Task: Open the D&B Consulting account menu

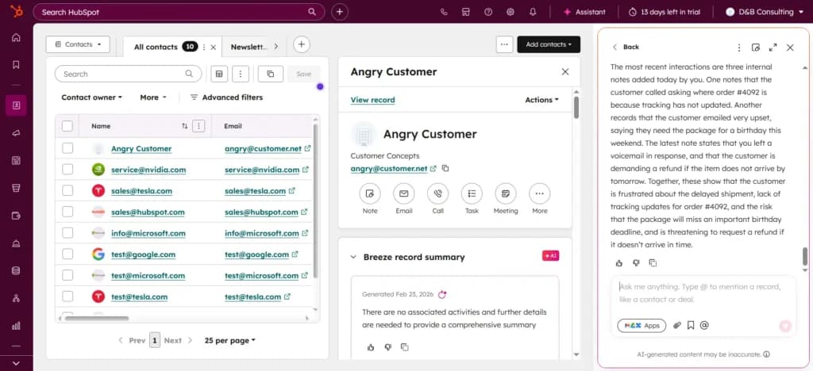Action: (765, 12)
